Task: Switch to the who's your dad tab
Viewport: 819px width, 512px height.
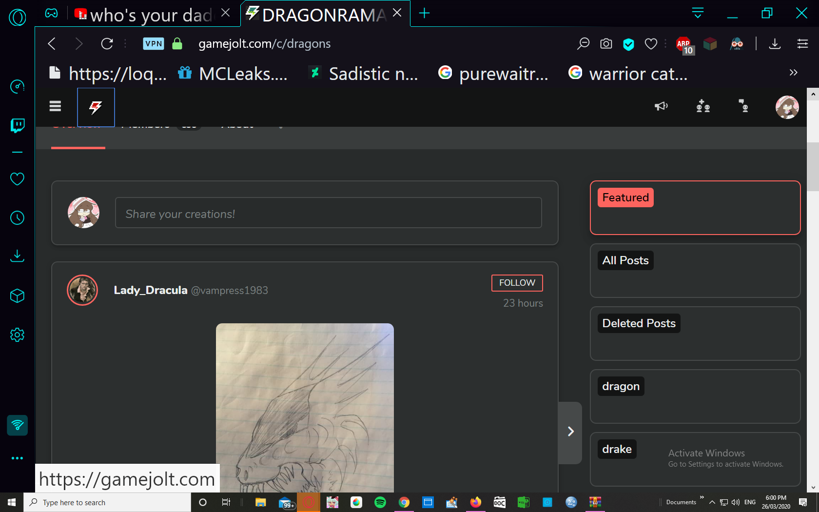Action: point(150,15)
